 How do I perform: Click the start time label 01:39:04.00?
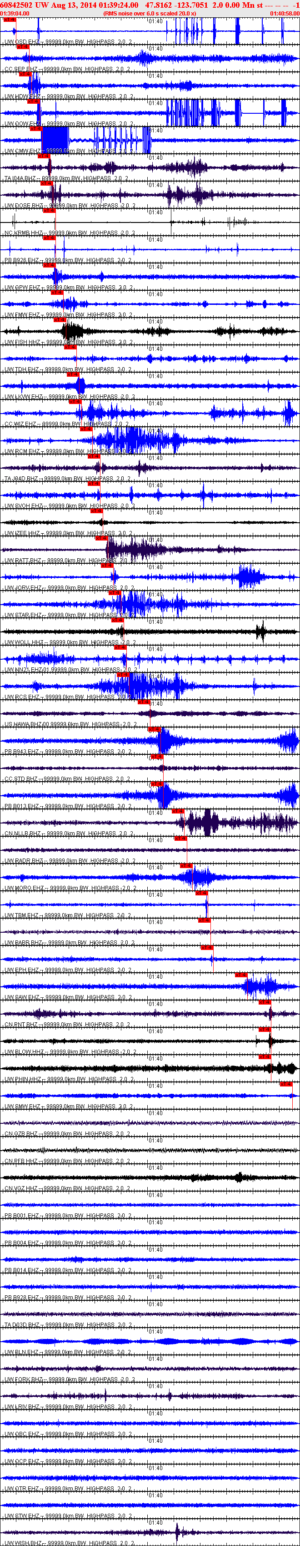pyautogui.click(x=15, y=13)
